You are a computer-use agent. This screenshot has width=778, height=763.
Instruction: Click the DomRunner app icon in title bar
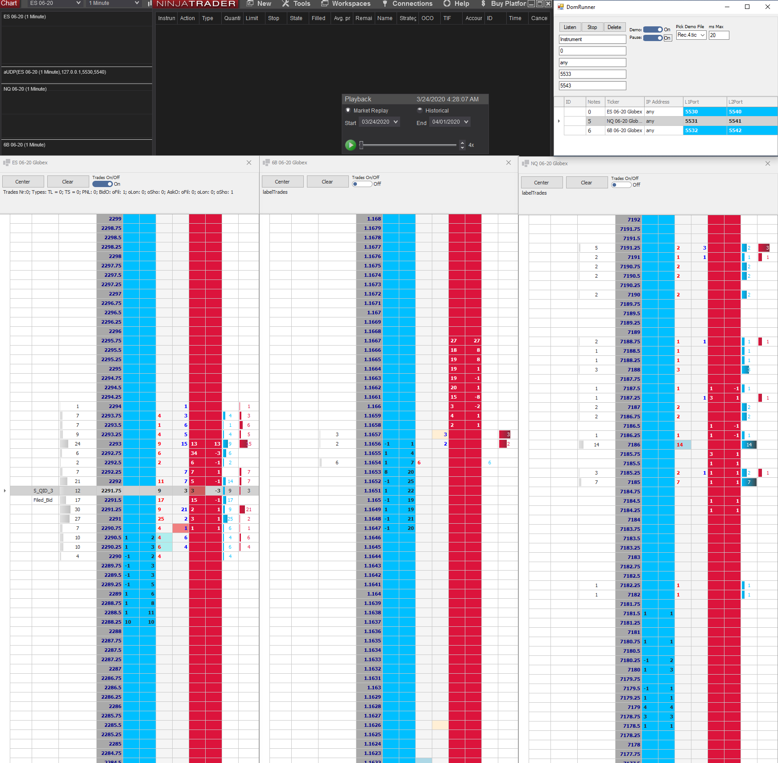tap(561, 7)
